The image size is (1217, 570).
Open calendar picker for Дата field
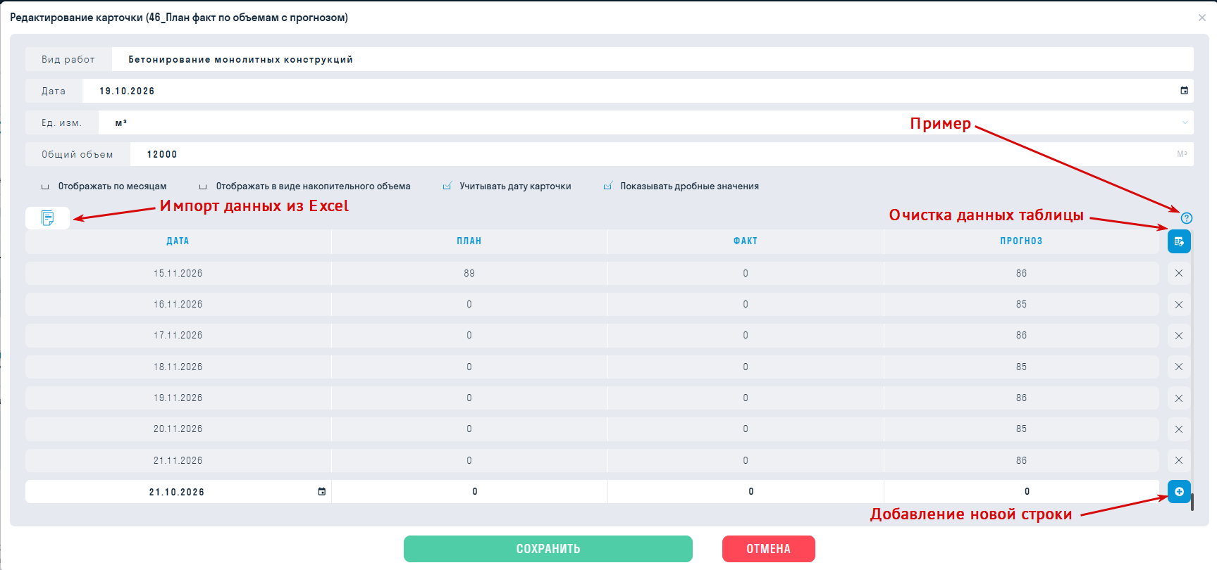[x=1184, y=91]
